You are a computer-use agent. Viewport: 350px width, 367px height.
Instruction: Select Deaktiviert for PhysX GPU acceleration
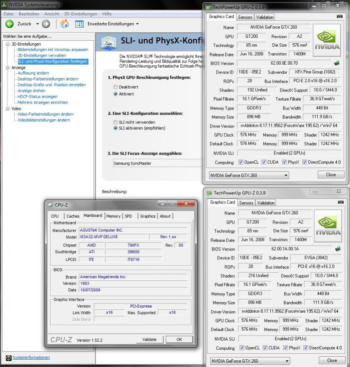115,87
